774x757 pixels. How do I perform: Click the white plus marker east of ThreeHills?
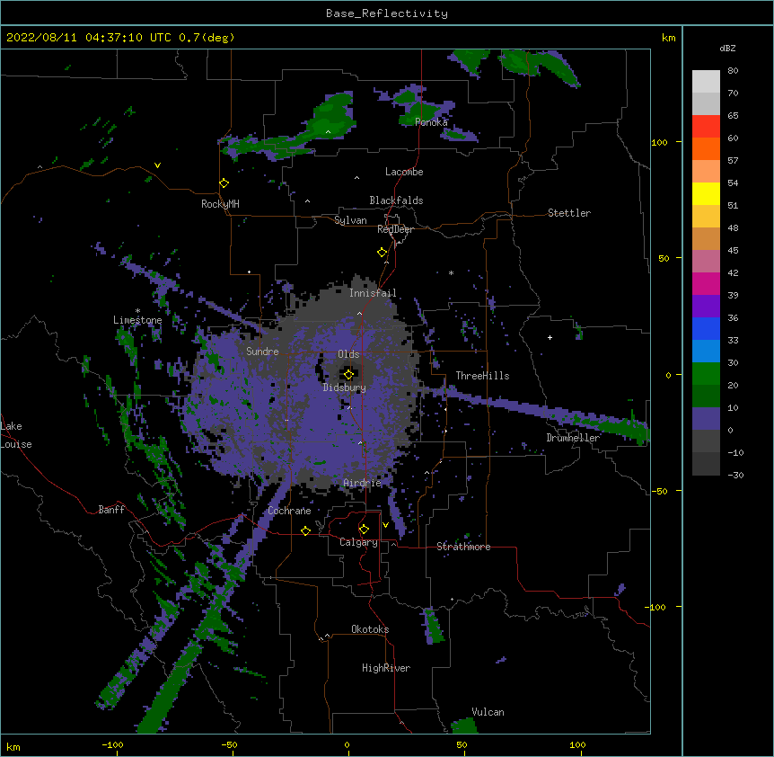click(550, 337)
